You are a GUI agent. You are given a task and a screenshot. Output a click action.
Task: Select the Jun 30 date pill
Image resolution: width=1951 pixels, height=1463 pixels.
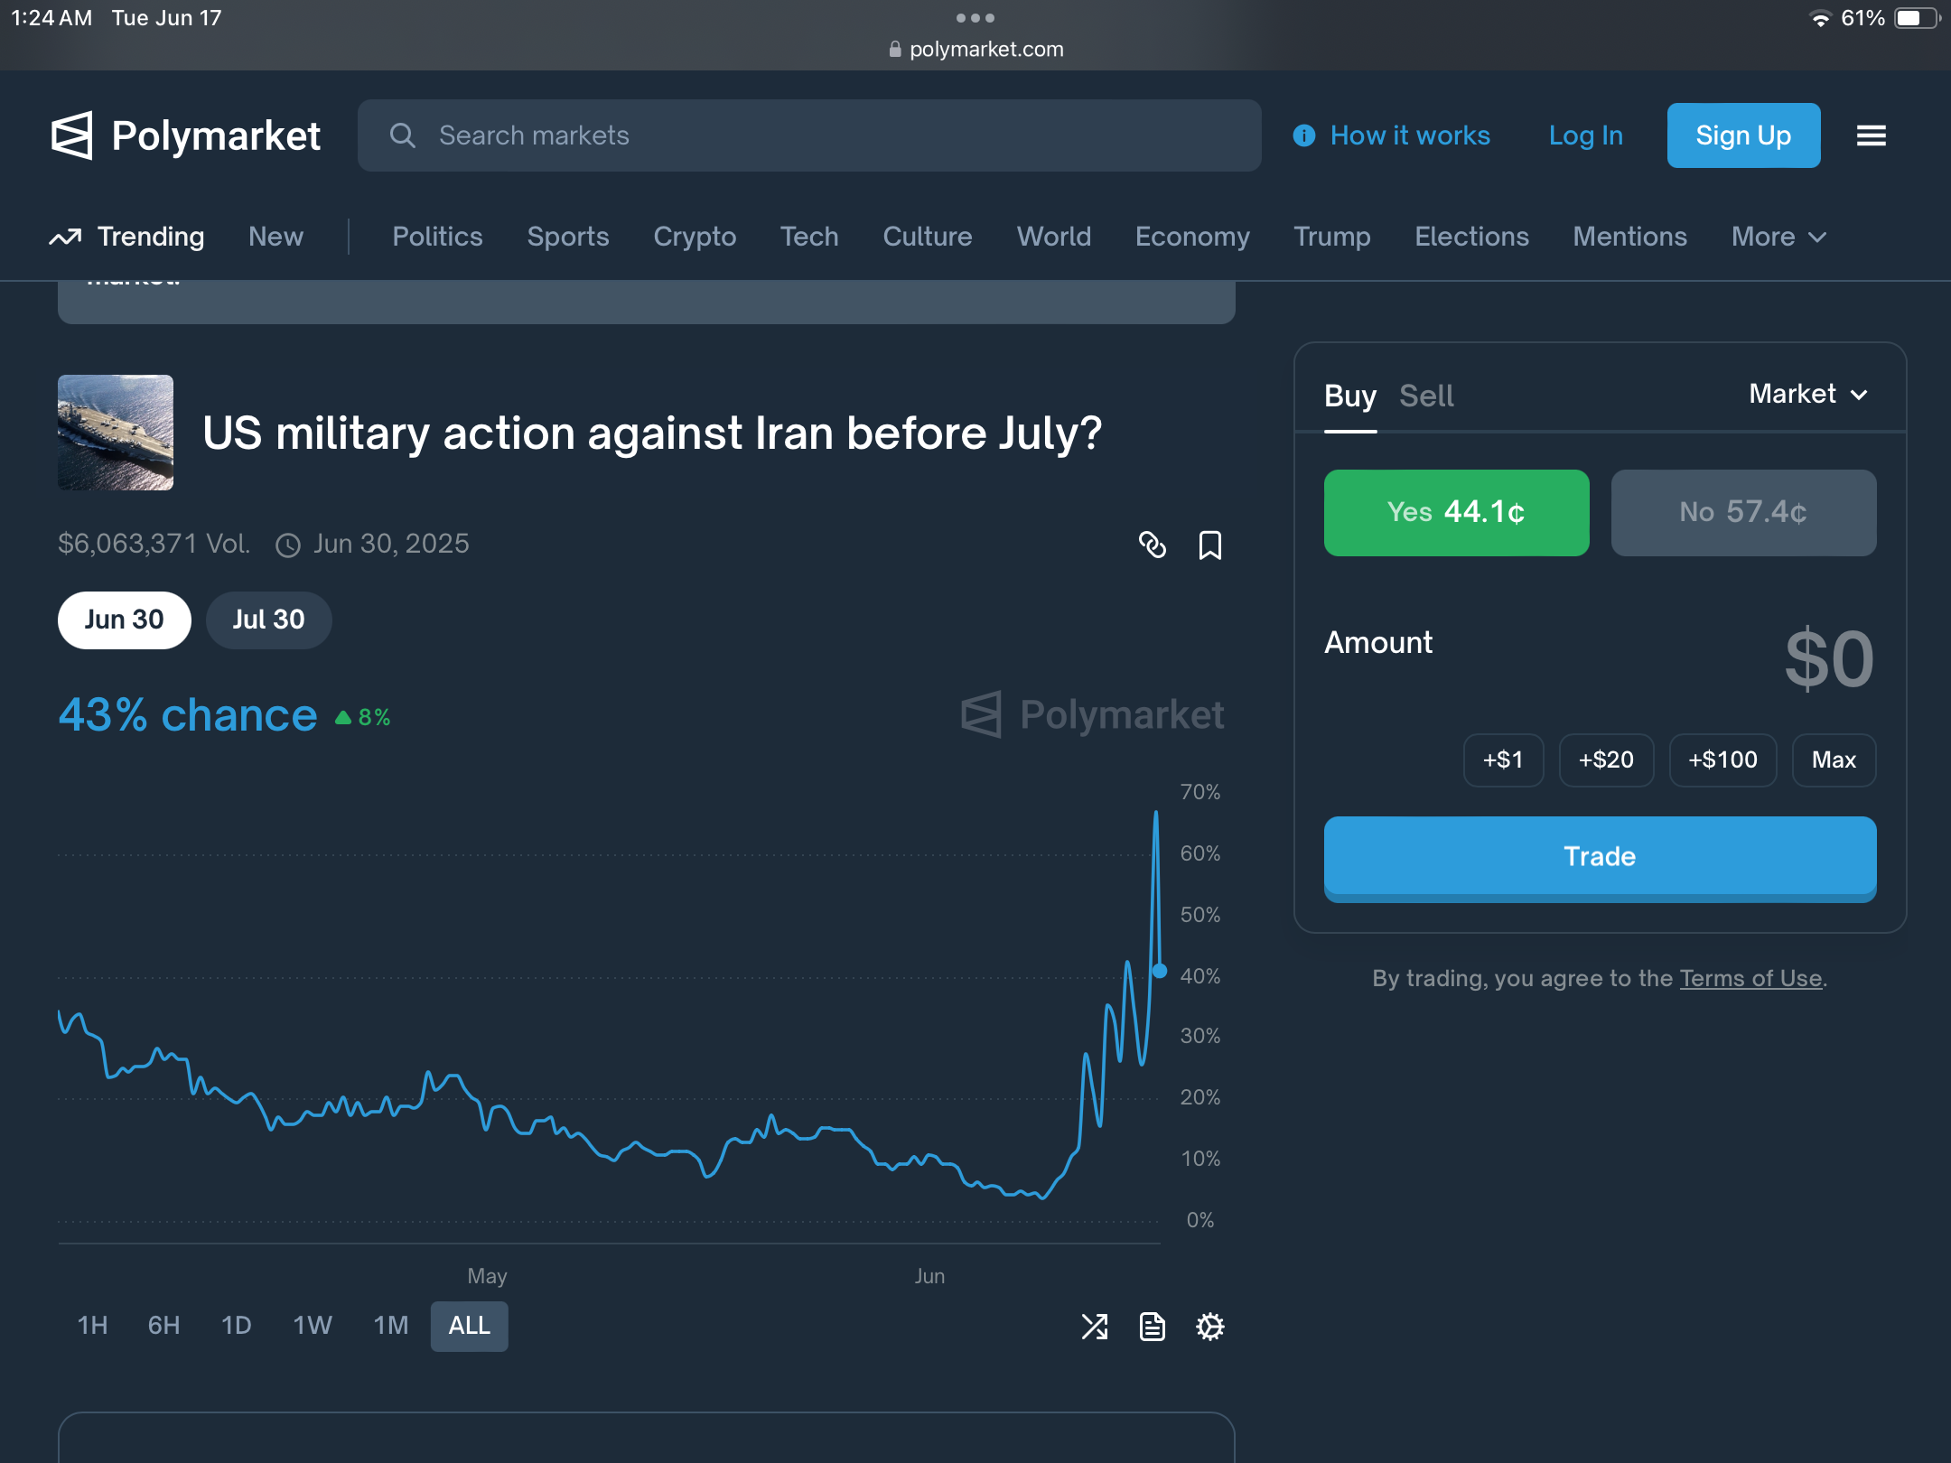(125, 620)
